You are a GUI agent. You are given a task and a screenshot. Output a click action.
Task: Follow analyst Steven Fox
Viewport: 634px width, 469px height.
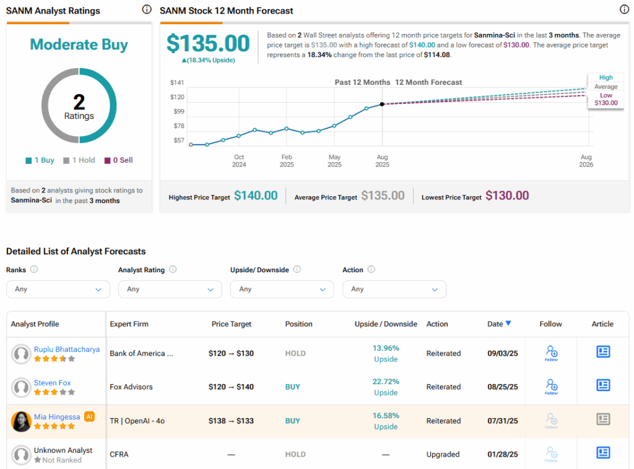(551, 387)
